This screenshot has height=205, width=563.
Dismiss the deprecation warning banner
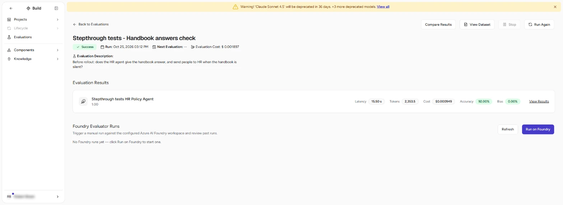point(555,7)
